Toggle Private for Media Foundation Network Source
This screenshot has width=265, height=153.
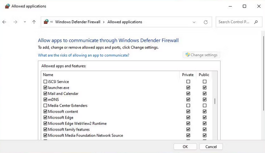coord(188,135)
